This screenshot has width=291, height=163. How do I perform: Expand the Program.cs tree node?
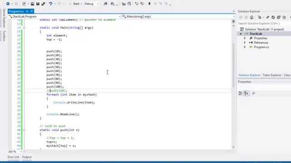point(245,47)
